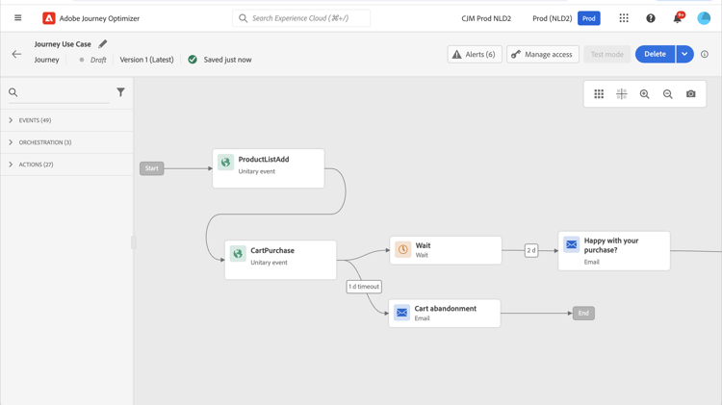This screenshot has height=405, width=722.
Task: Open the dropdown arrow beside Delete
Action: click(684, 55)
